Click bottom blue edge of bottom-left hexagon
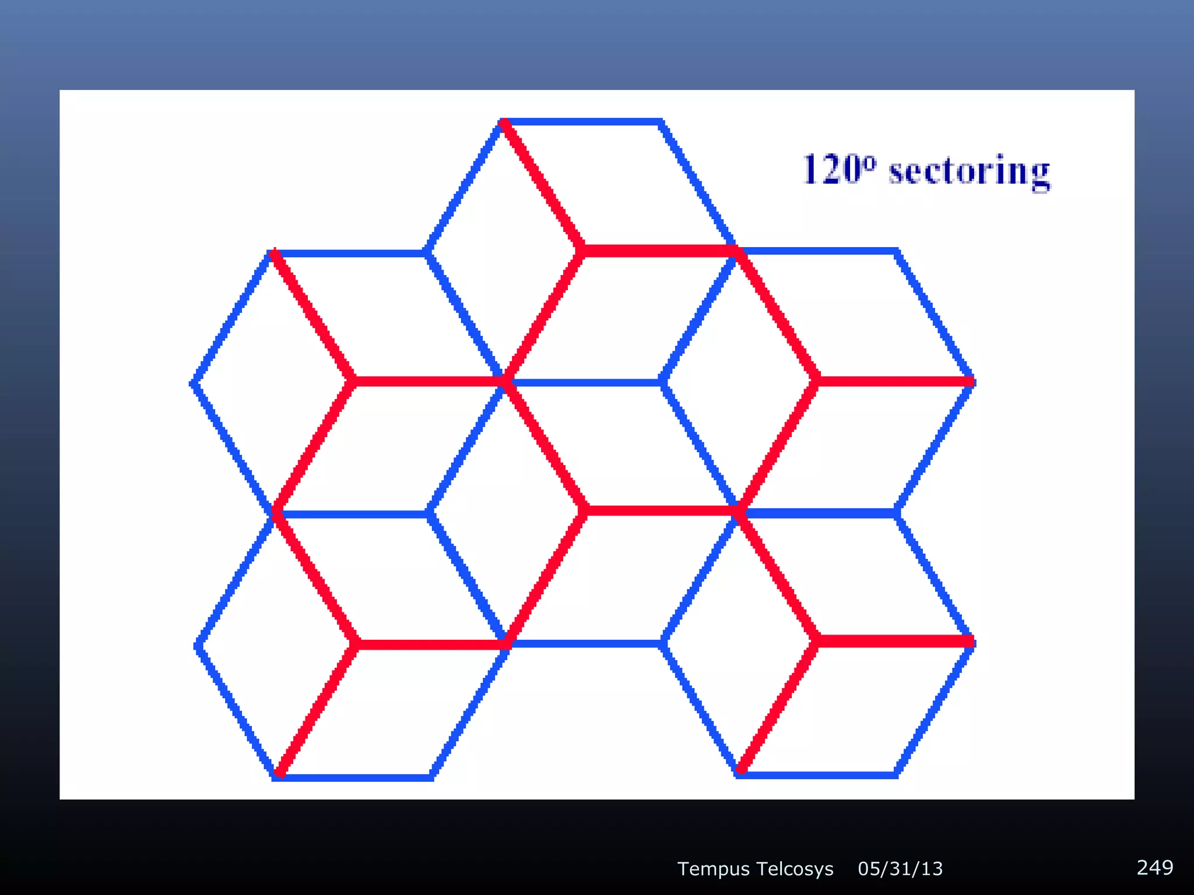The width and height of the screenshot is (1194, 895). pos(353,777)
